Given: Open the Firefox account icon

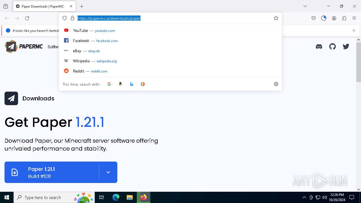Looking at the screenshot, I should (x=334, y=18).
